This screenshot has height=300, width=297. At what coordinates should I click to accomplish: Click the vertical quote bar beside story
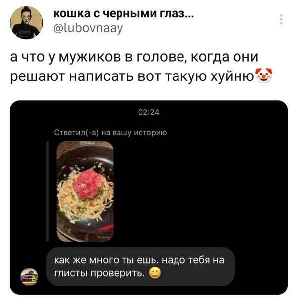point(48,191)
